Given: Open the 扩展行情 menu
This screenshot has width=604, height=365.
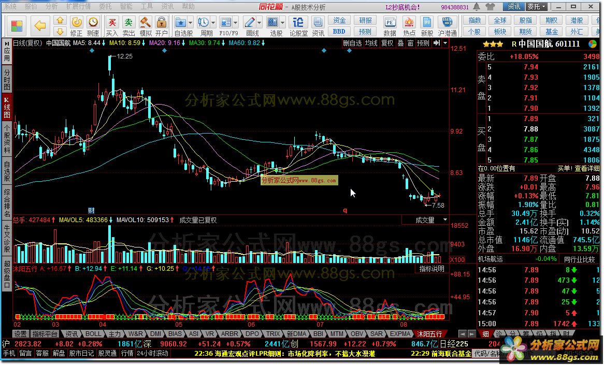Looking at the screenshot, I should [x=78, y=7].
